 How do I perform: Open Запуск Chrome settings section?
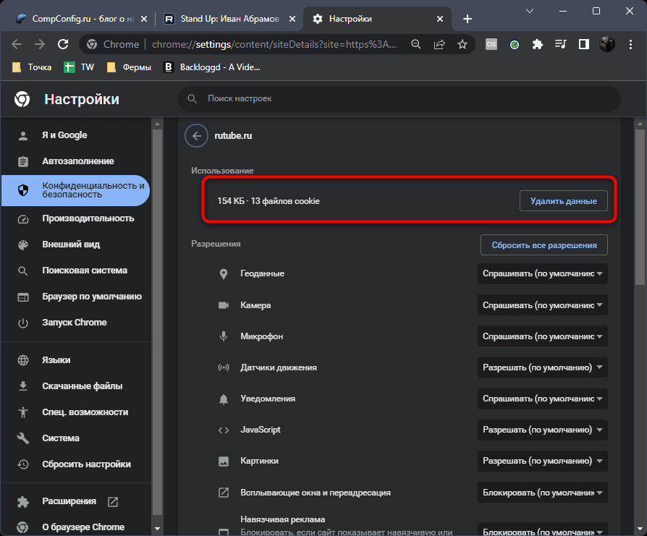point(76,323)
